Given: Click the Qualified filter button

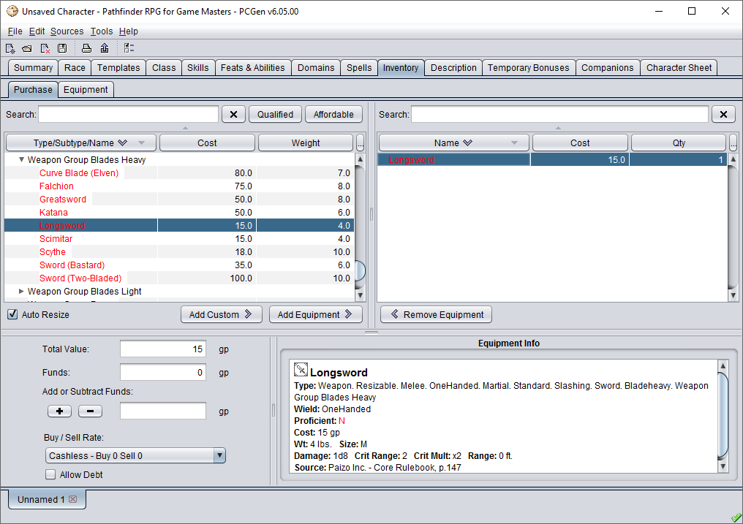Looking at the screenshot, I should [275, 115].
